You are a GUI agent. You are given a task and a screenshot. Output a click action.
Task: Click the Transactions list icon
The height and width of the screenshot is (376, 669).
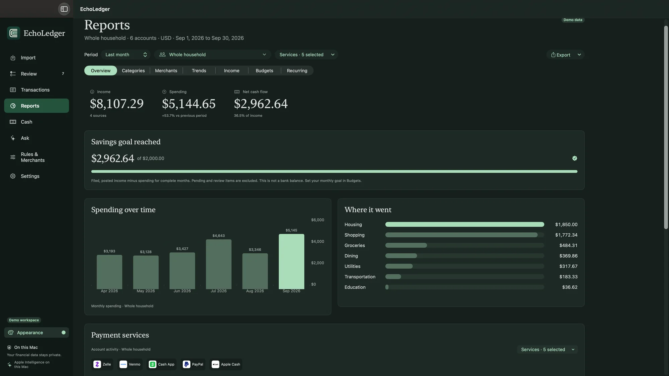coord(13,90)
